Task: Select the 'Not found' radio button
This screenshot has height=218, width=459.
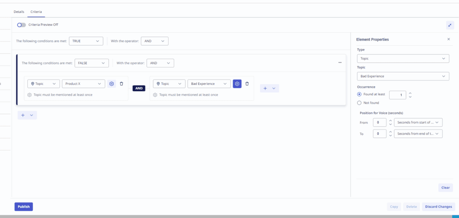Action: (359, 103)
